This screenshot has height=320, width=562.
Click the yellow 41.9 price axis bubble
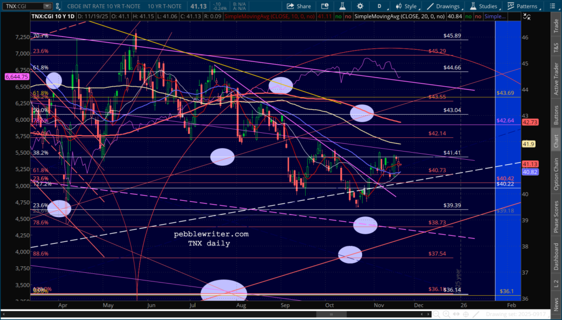(529, 144)
